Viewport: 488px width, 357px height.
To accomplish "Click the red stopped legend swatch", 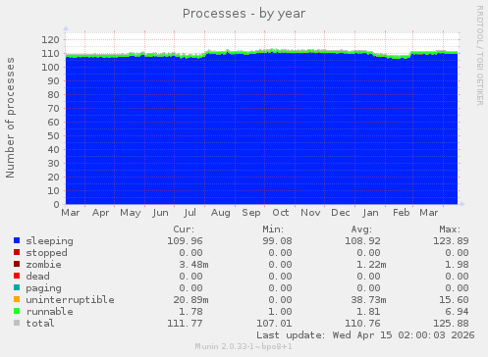I will point(17,252).
